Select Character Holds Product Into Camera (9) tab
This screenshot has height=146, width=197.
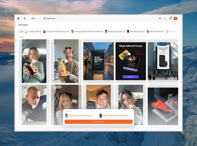(87, 31)
